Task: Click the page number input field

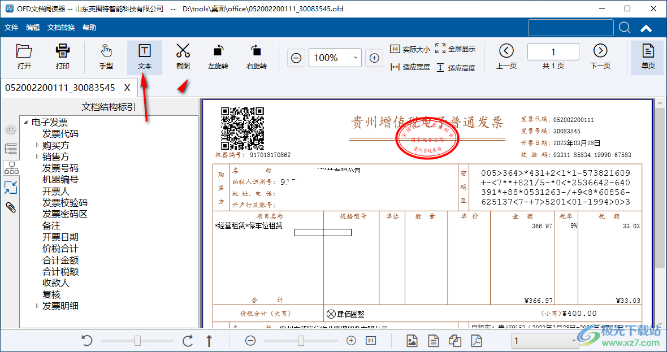Action: pos(553,52)
